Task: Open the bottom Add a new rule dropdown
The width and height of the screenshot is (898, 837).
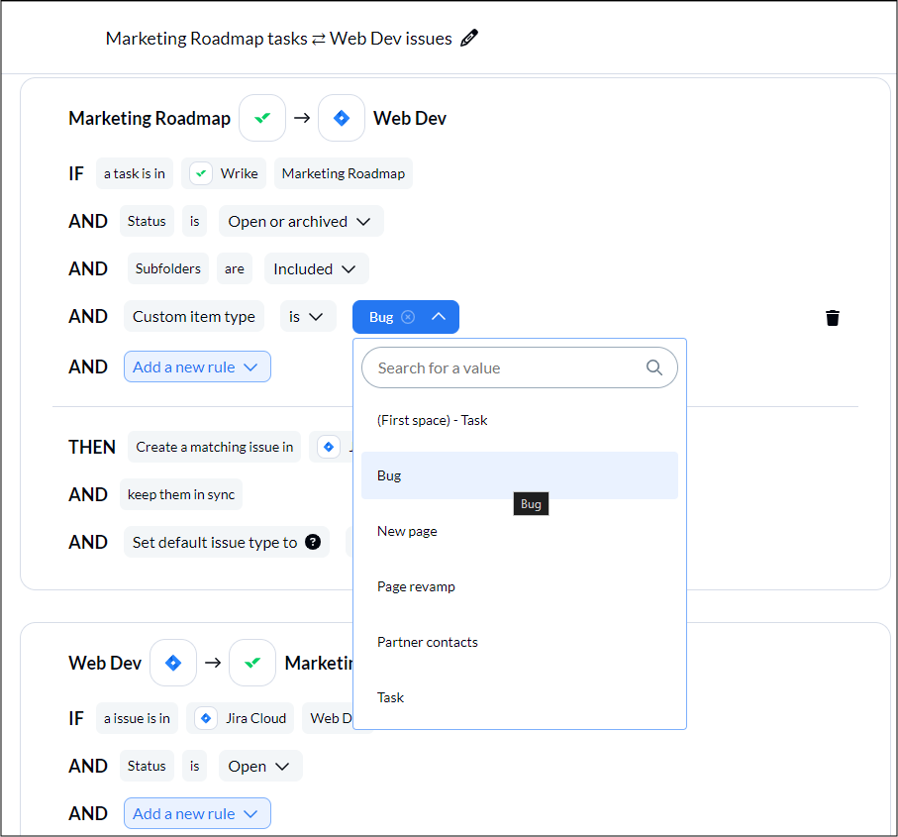Action: pyautogui.click(x=197, y=813)
